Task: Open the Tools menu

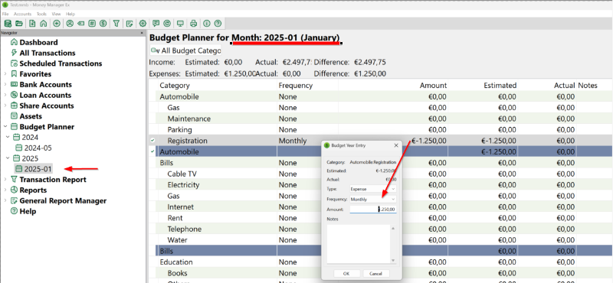Action: click(x=41, y=14)
